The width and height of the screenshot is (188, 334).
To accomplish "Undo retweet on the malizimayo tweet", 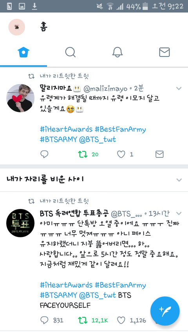I will pyautogui.click(x=83, y=154).
